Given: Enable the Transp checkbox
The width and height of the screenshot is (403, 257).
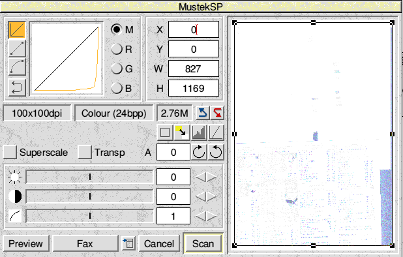Looking at the screenshot, I should (85, 152).
